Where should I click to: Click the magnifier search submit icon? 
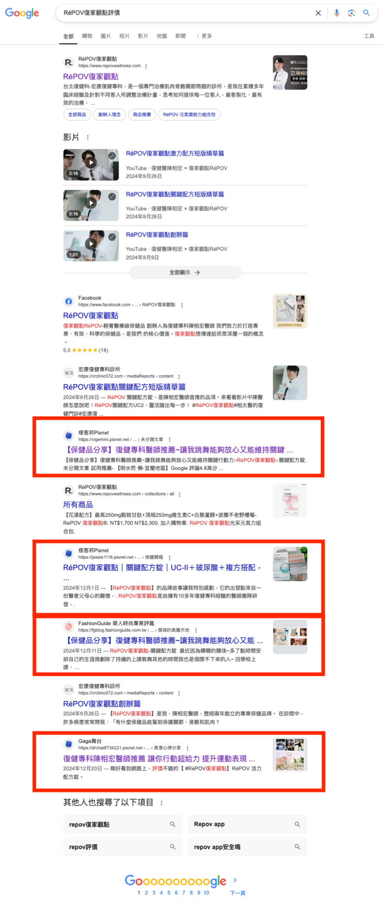367,13
